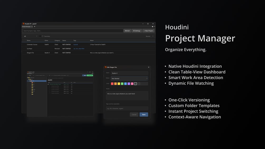Maximize the Houdini FX main window
The image size is (265, 149).
click(x=148, y=24)
